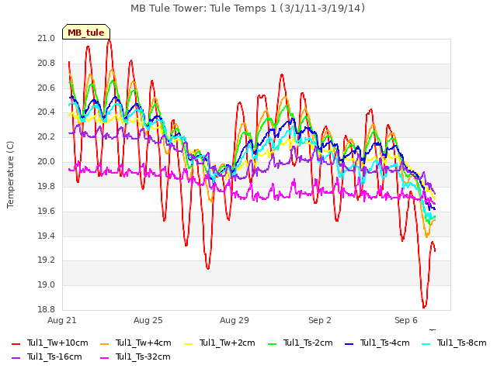This screenshot has width=497, height=372.
Task: Click the 19.2 y-axis tick label
Action: (47, 260)
